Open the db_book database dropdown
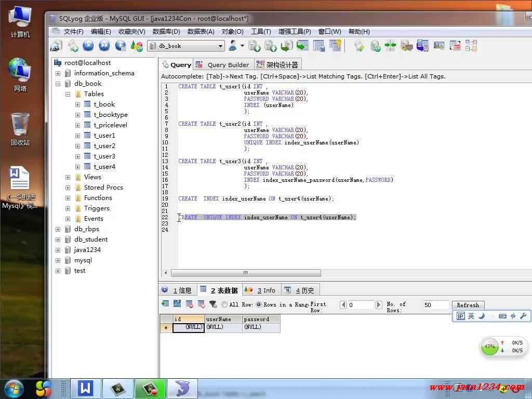This screenshot has width=532, height=399. point(220,46)
